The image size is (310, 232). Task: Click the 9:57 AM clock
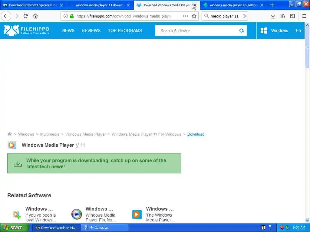click(299, 227)
